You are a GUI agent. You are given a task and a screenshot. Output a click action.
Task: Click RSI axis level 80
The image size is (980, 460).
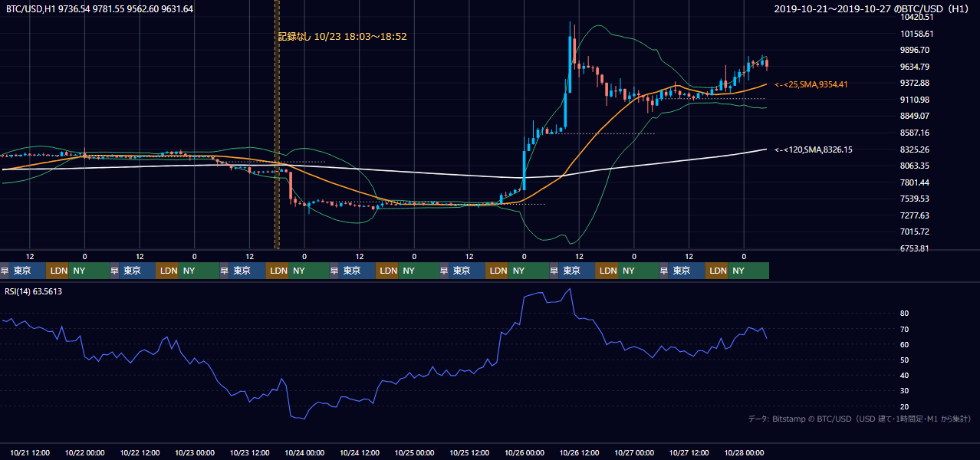pyautogui.click(x=905, y=314)
